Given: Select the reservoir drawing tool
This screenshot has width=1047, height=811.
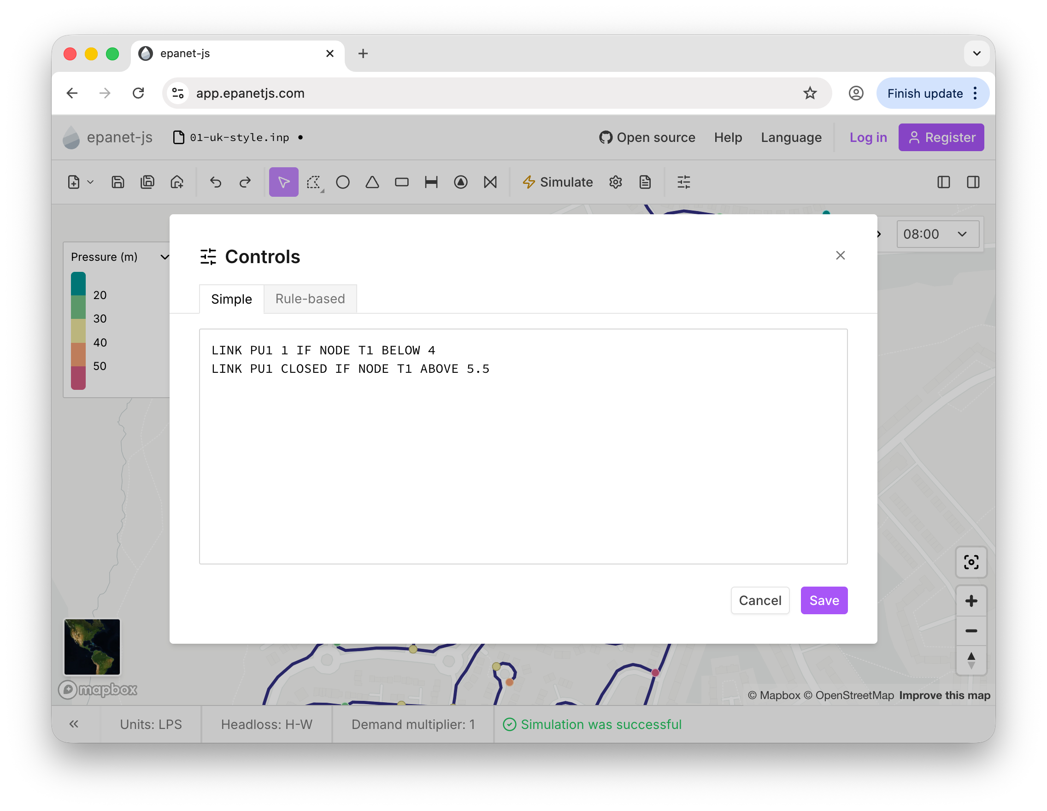Looking at the screenshot, I should [x=372, y=182].
